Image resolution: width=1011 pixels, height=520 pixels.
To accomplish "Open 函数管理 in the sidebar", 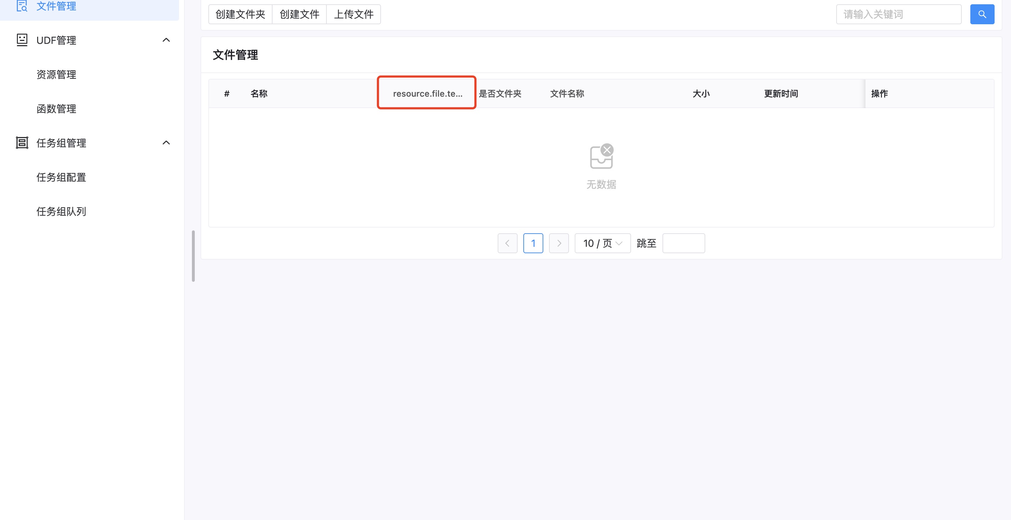I will click(x=56, y=109).
